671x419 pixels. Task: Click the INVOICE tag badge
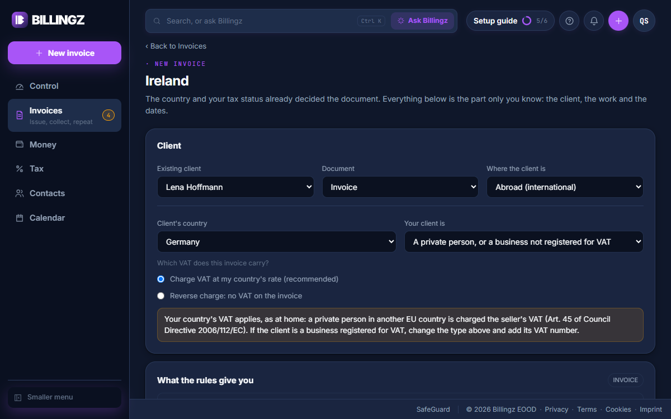coord(626,380)
